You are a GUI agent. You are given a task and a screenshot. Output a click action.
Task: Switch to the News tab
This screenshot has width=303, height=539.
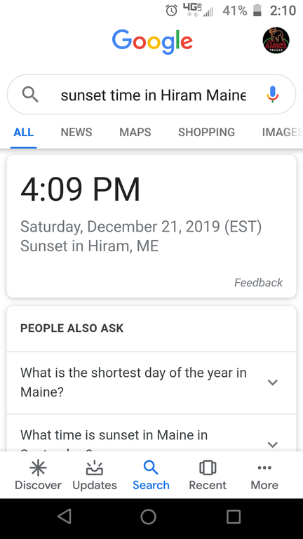click(x=76, y=133)
